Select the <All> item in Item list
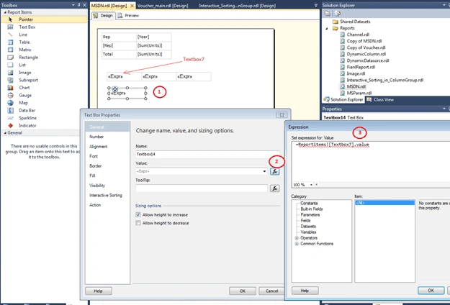 384,203
